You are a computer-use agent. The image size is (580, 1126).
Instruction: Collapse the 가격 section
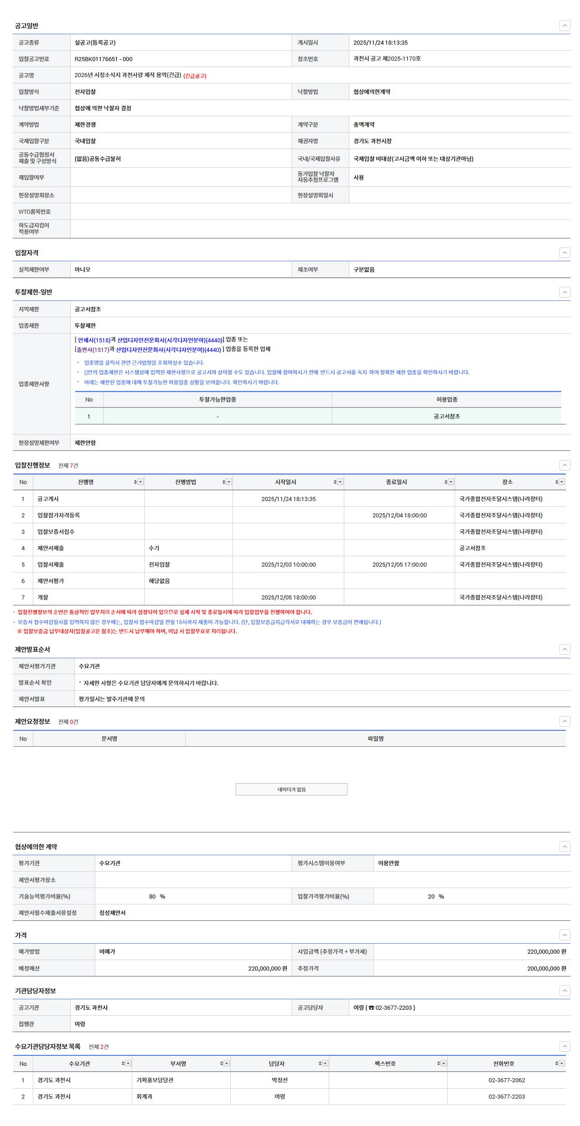click(x=564, y=935)
